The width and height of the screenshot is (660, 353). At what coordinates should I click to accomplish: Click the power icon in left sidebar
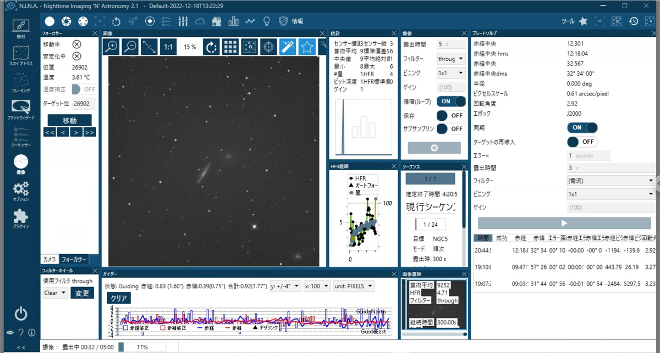click(20, 313)
